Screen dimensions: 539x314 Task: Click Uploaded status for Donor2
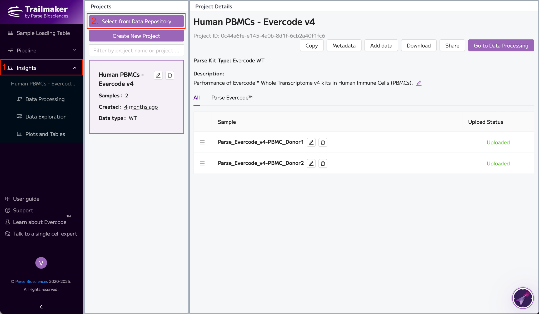(x=498, y=163)
